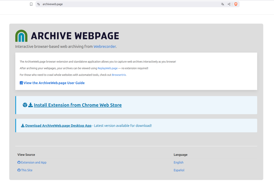Click the book icon beside User Guide
The height and width of the screenshot is (183, 274).
click(x=21, y=83)
